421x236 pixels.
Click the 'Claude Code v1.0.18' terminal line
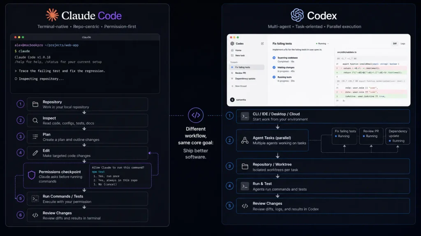(32, 57)
